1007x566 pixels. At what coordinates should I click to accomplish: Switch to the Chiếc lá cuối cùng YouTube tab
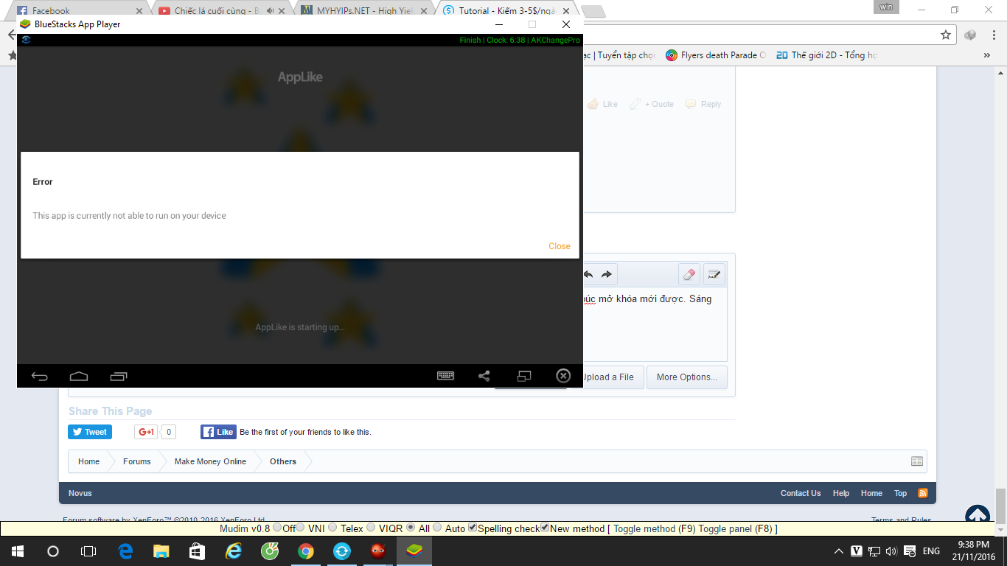click(222, 11)
